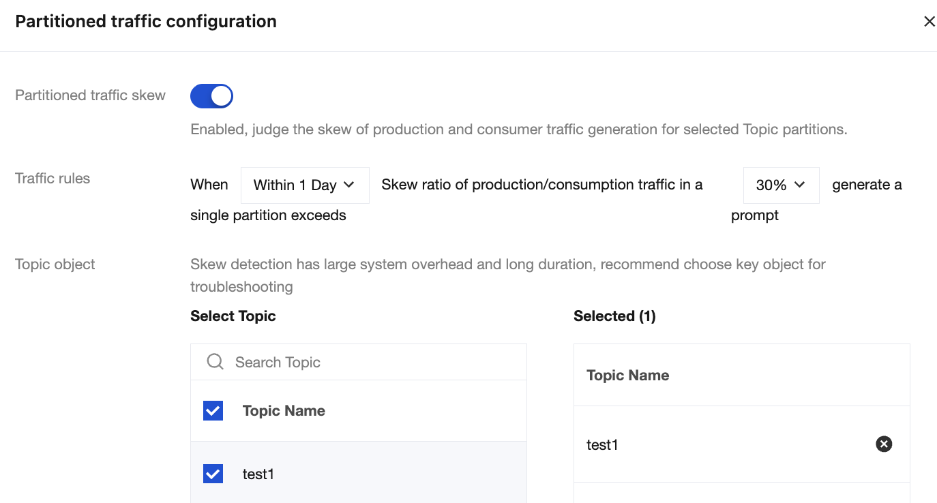Uncheck the select-all Topic Name checkbox
The height and width of the screenshot is (503, 937).
coord(213,411)
